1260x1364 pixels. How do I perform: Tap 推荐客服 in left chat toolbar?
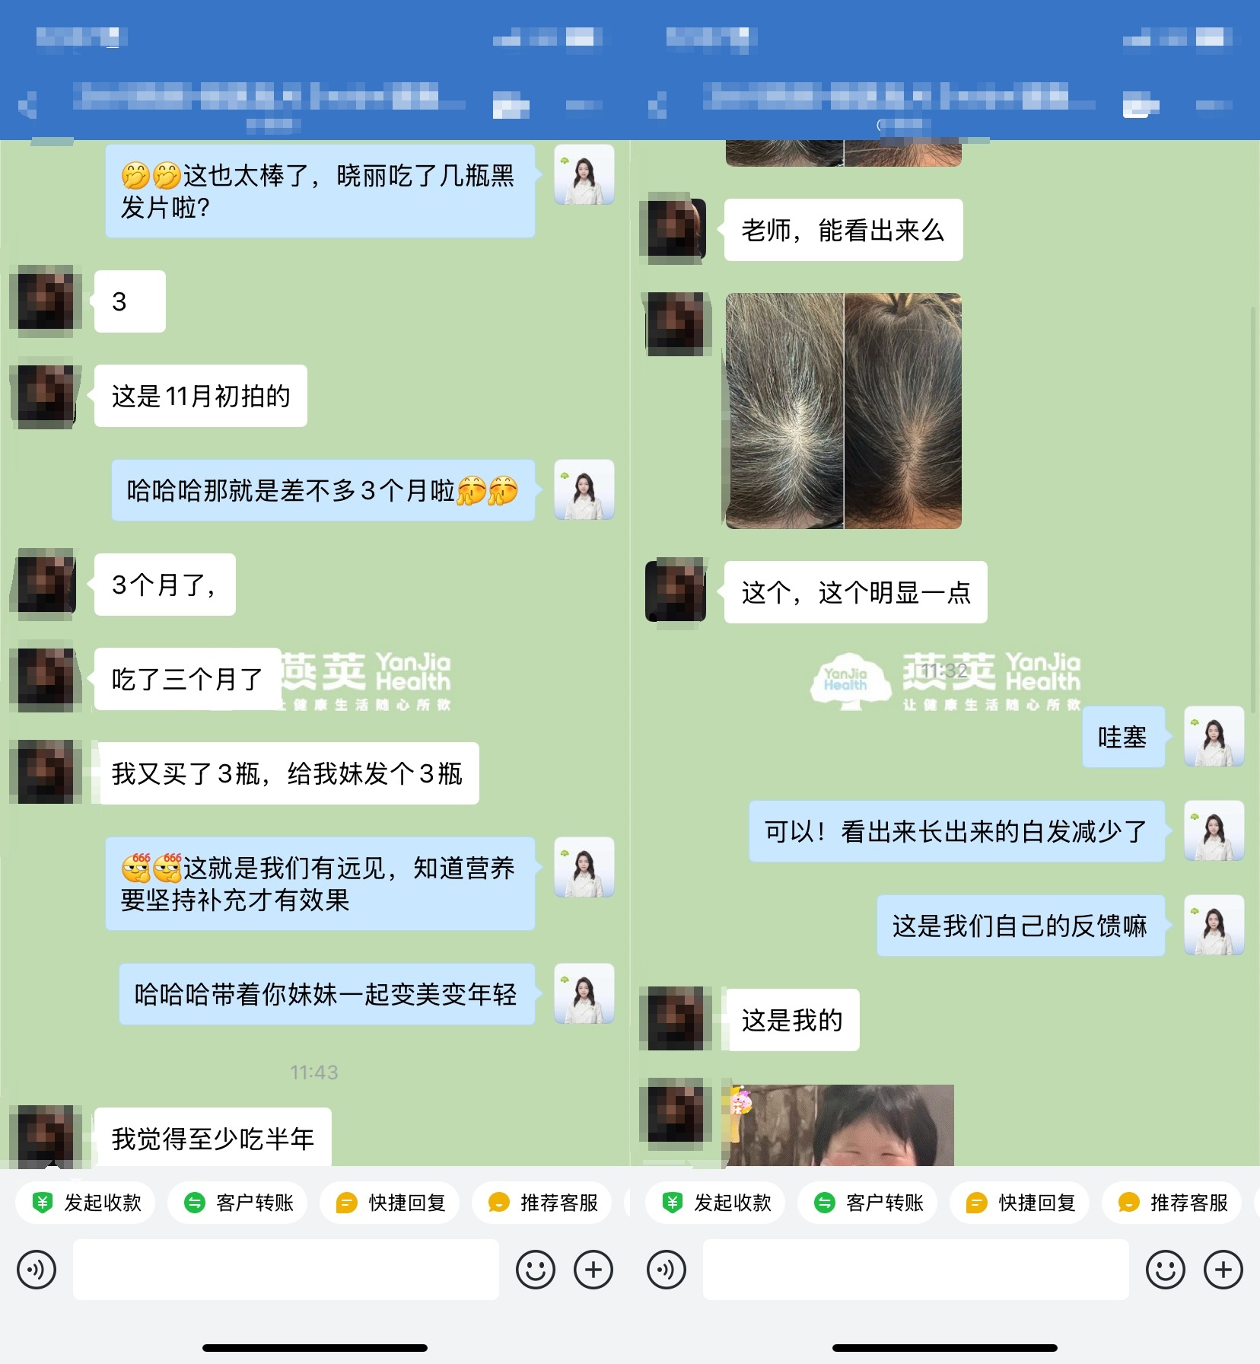point(542,1203)
